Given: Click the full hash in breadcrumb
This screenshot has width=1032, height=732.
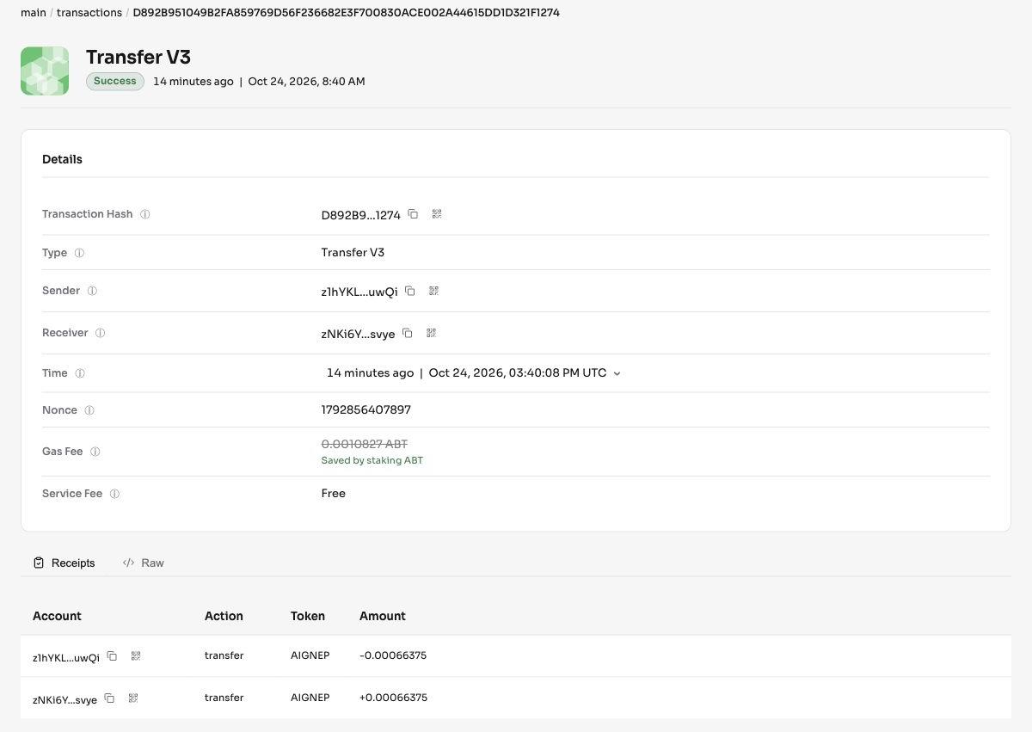Looking at the screenshot, I should pyautogui.click(x=346, y=13).
